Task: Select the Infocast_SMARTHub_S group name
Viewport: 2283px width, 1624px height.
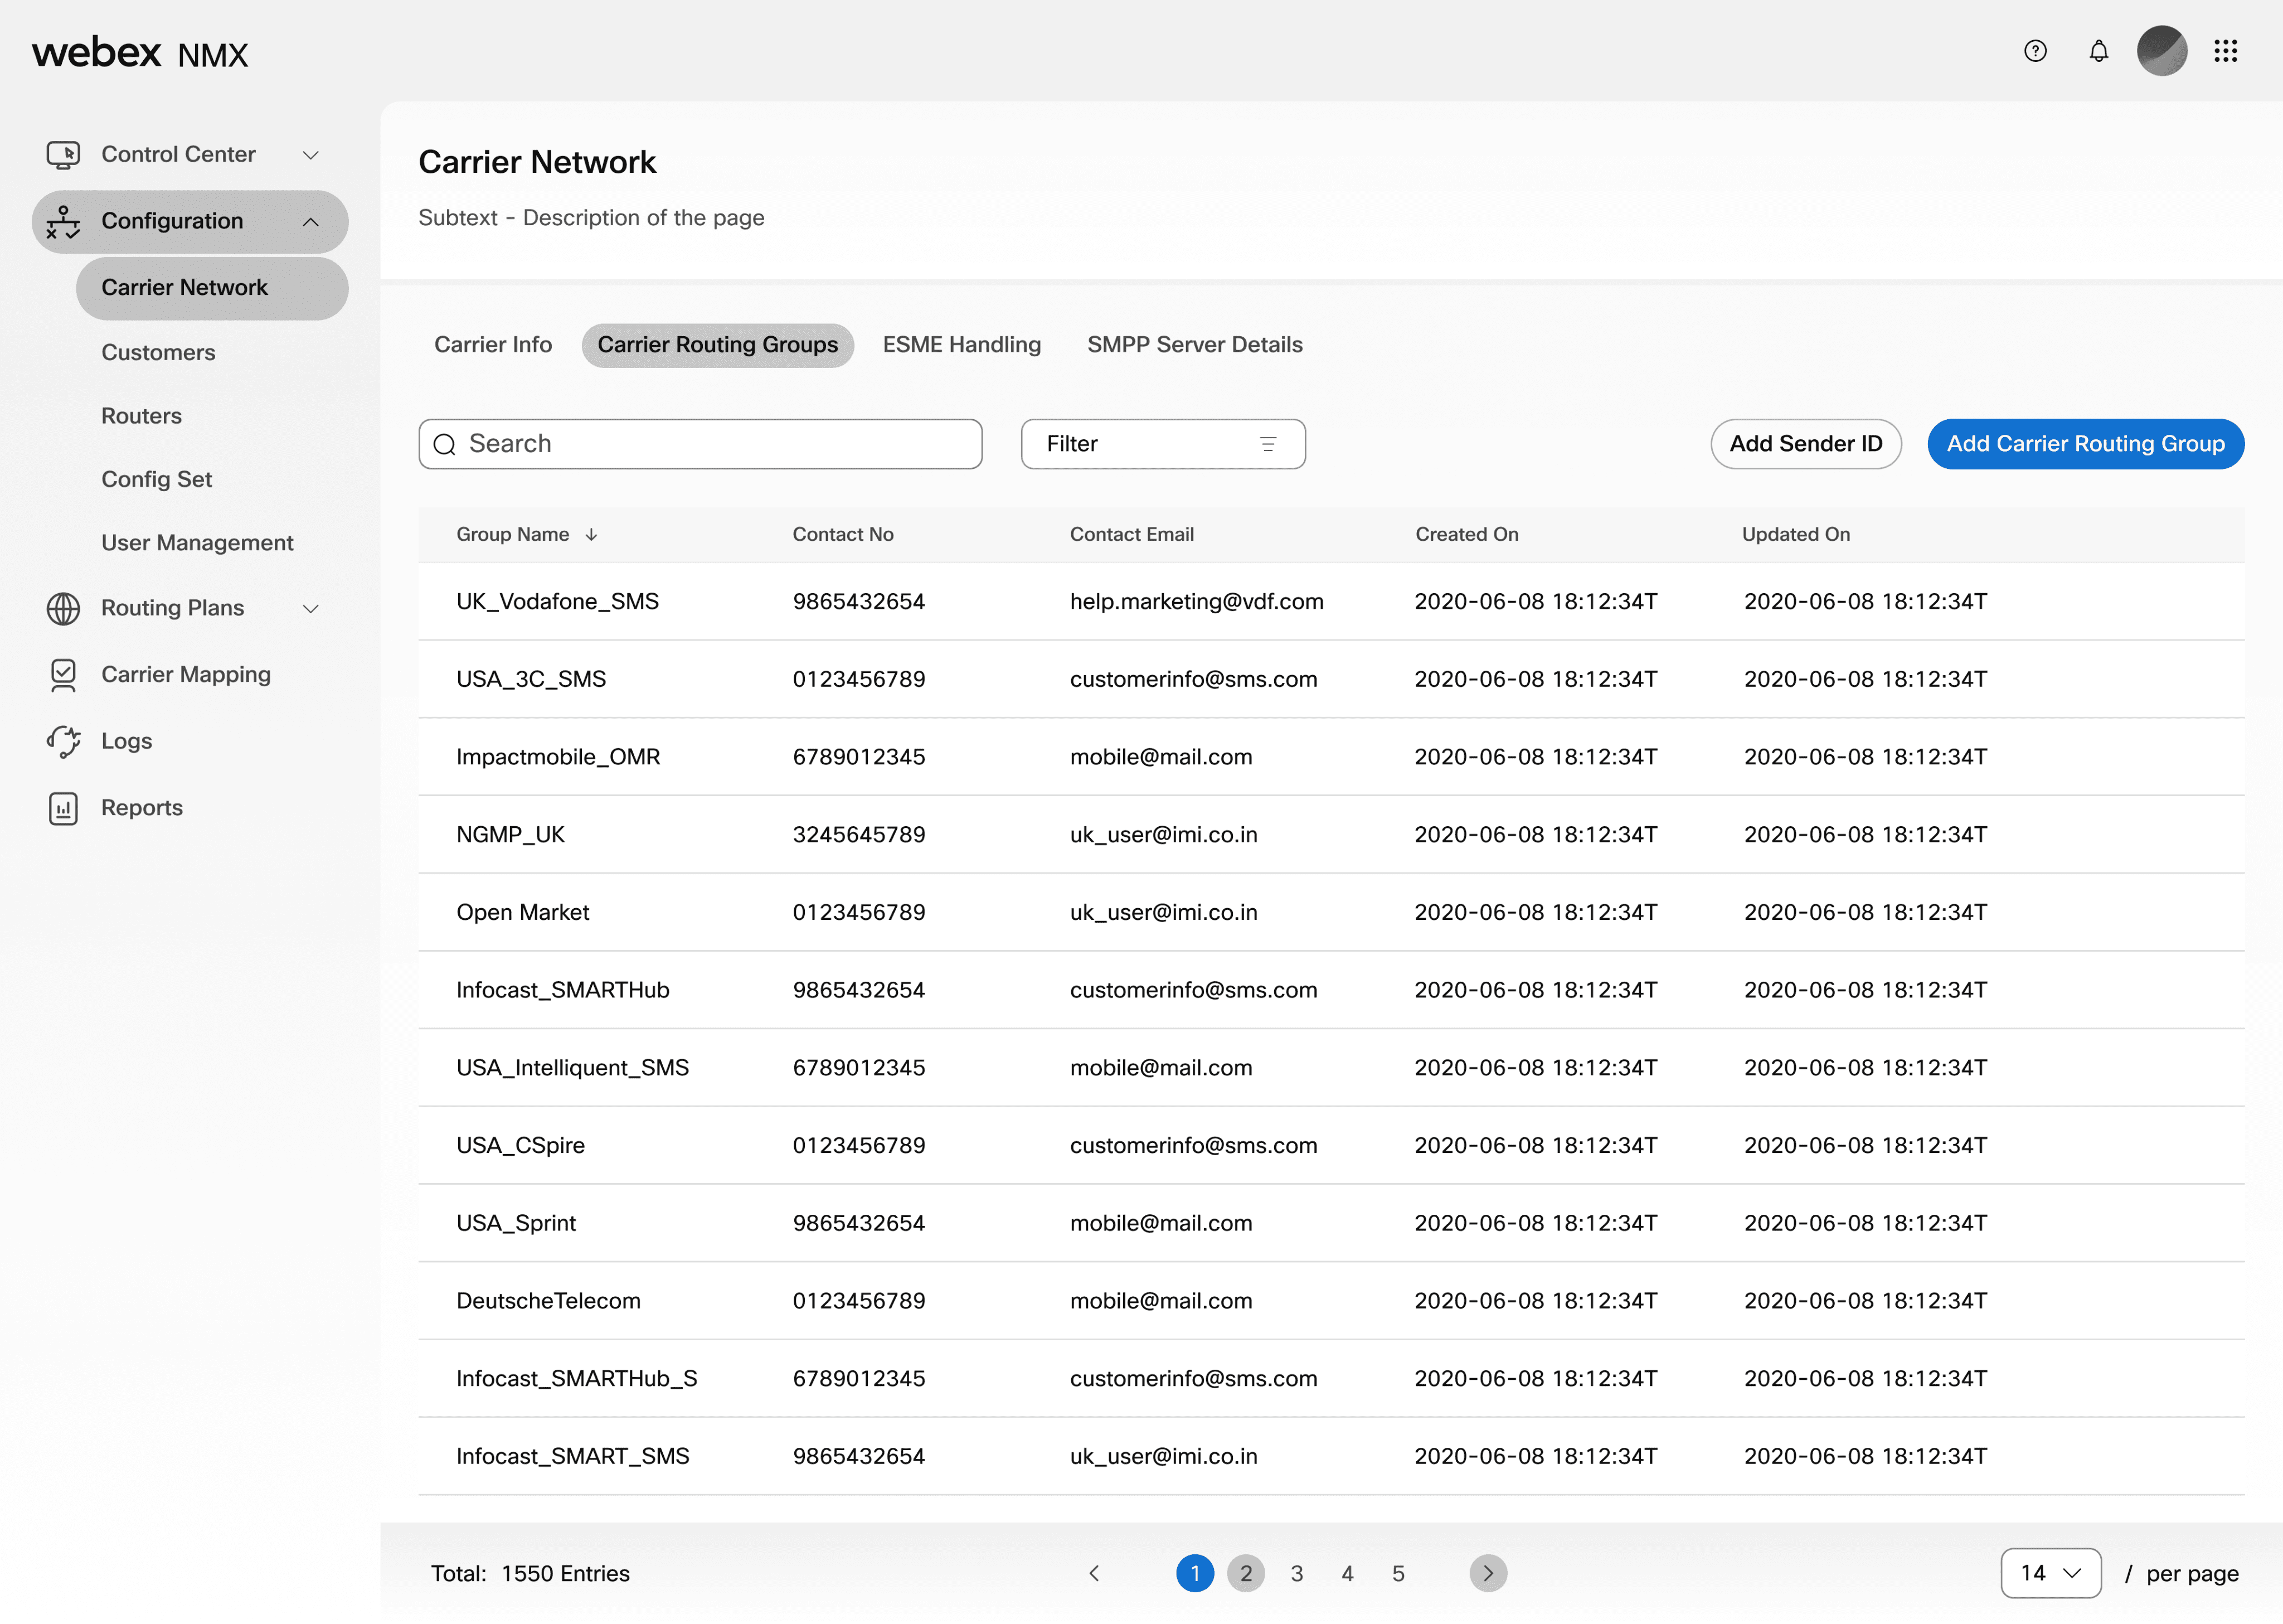Action: (x=577, y=1379)
